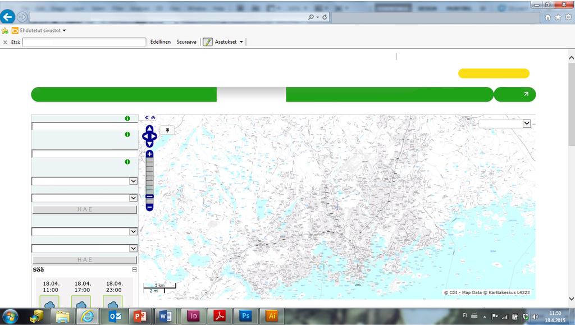Click the map pin icon
The height and width of the screenshot is (325, 575).
click(167, 130)
